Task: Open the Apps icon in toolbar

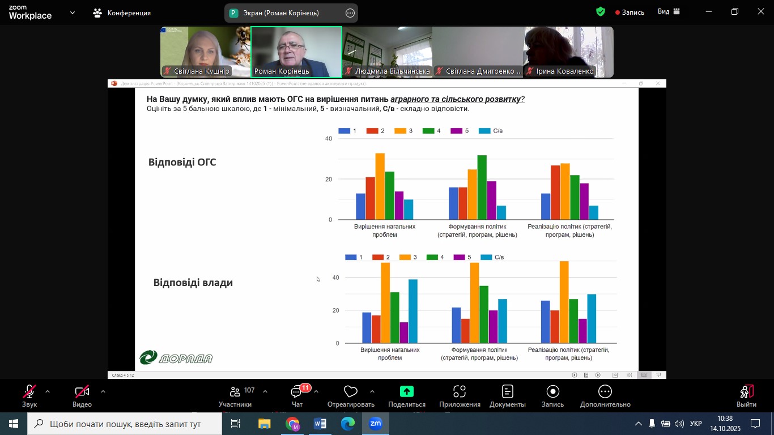Action: pyautogui.click(x=460, y=392)
